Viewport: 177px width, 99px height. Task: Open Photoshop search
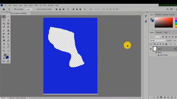point(168,9)
